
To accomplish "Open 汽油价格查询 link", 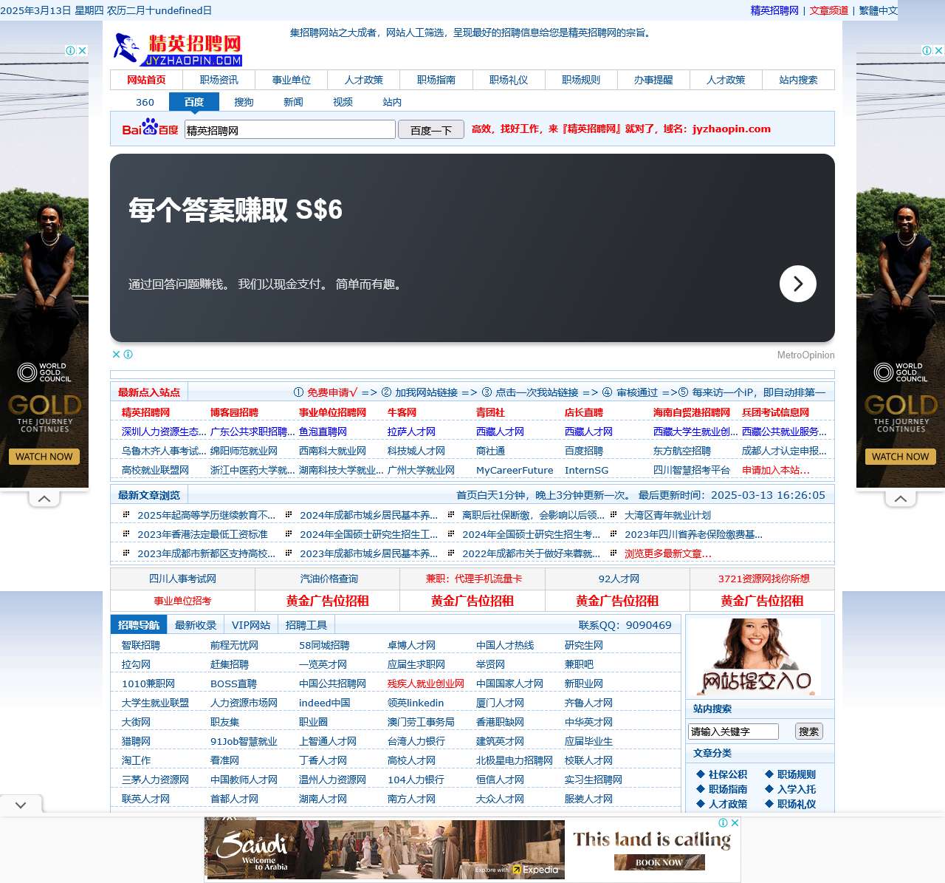I will click(x=329, y=579).
